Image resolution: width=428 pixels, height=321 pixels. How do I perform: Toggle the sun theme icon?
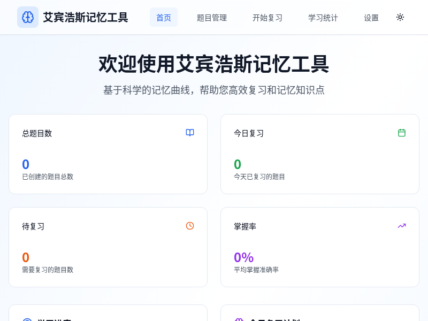tap(400, 18)
